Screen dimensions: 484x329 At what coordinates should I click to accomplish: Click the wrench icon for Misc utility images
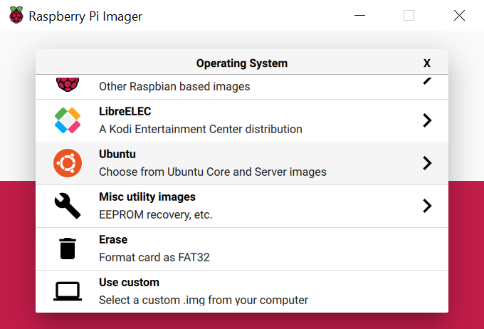(68, 206)
